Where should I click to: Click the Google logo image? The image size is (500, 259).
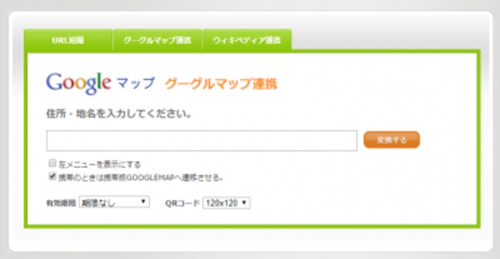point(79,84)
